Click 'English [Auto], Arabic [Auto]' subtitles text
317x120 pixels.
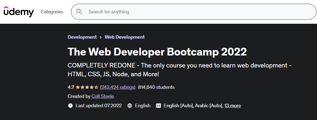[193, 105]
